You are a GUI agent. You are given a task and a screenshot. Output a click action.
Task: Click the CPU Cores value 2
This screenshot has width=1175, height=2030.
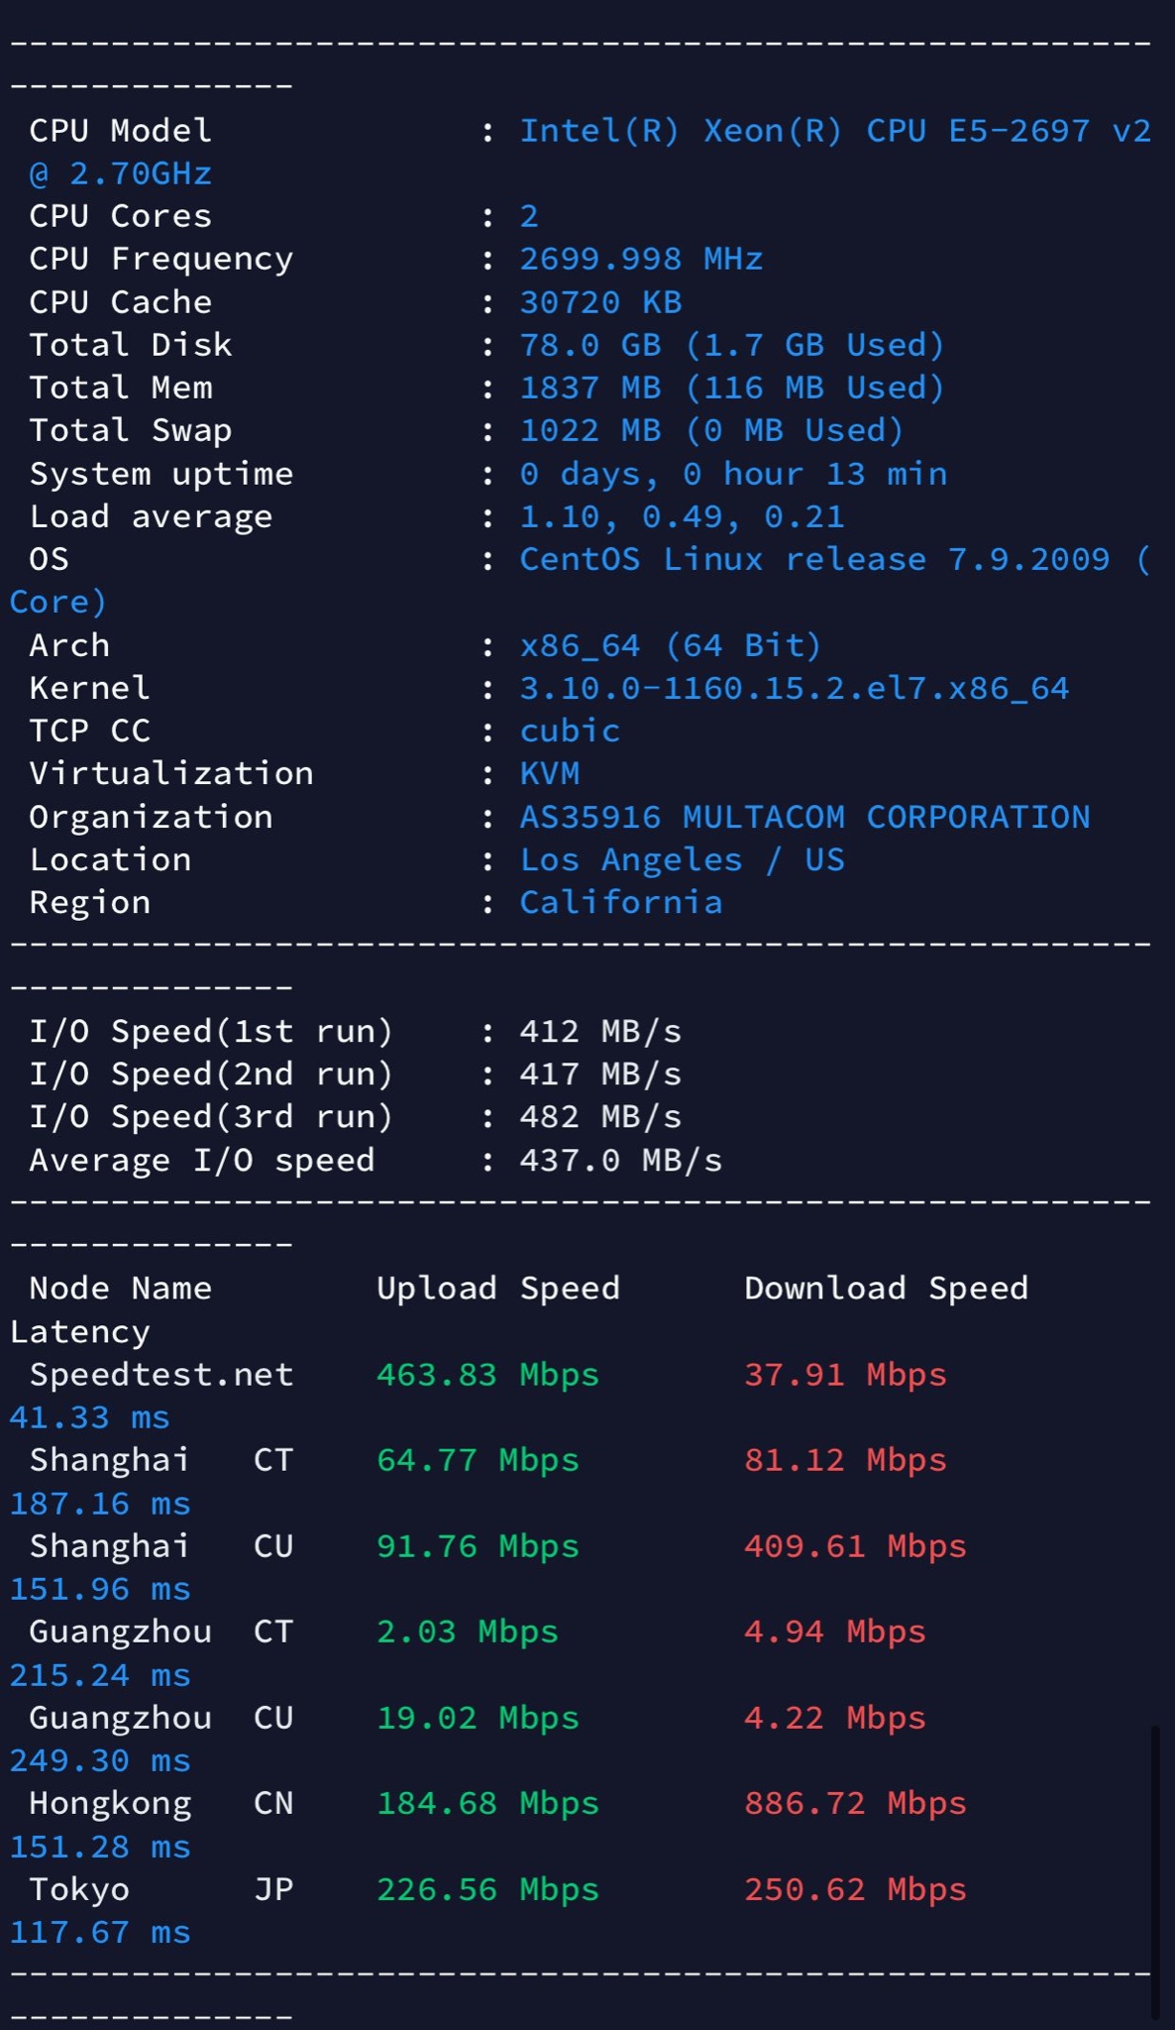click(x=529, y=216)
